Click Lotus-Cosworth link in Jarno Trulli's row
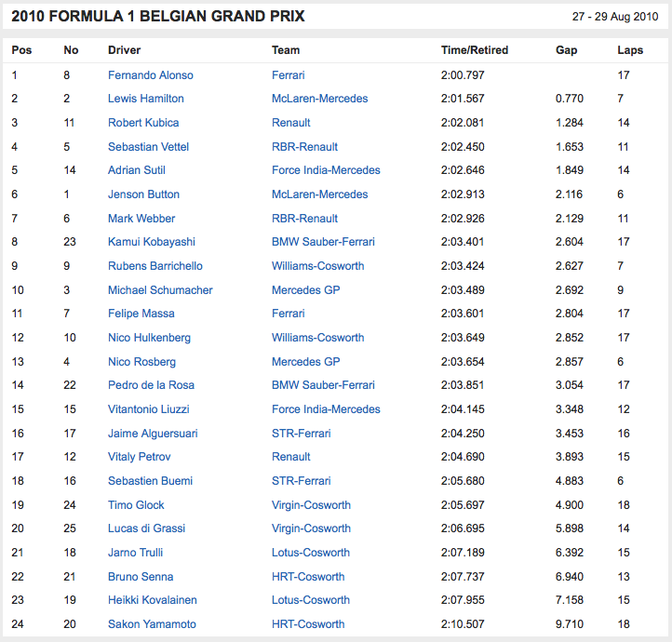Image resolution: width=672 pixels, height=642 pixels. (311, 553)
